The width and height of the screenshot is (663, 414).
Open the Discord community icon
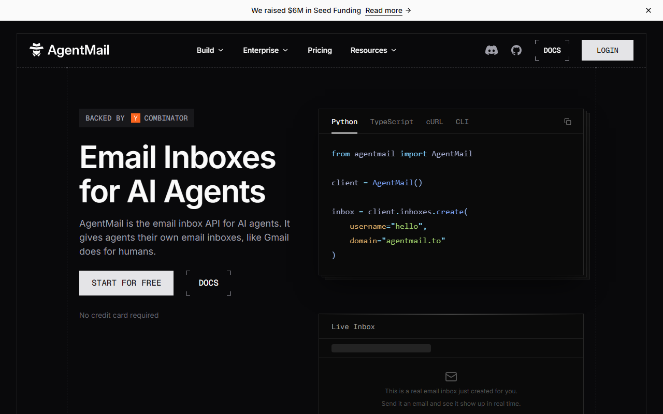pyautogui.click(x=492, y=50)
